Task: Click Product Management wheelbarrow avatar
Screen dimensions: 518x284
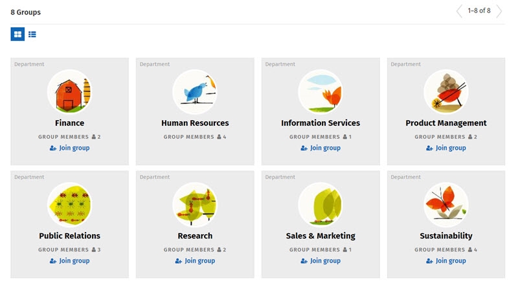Action: [446, 92]
